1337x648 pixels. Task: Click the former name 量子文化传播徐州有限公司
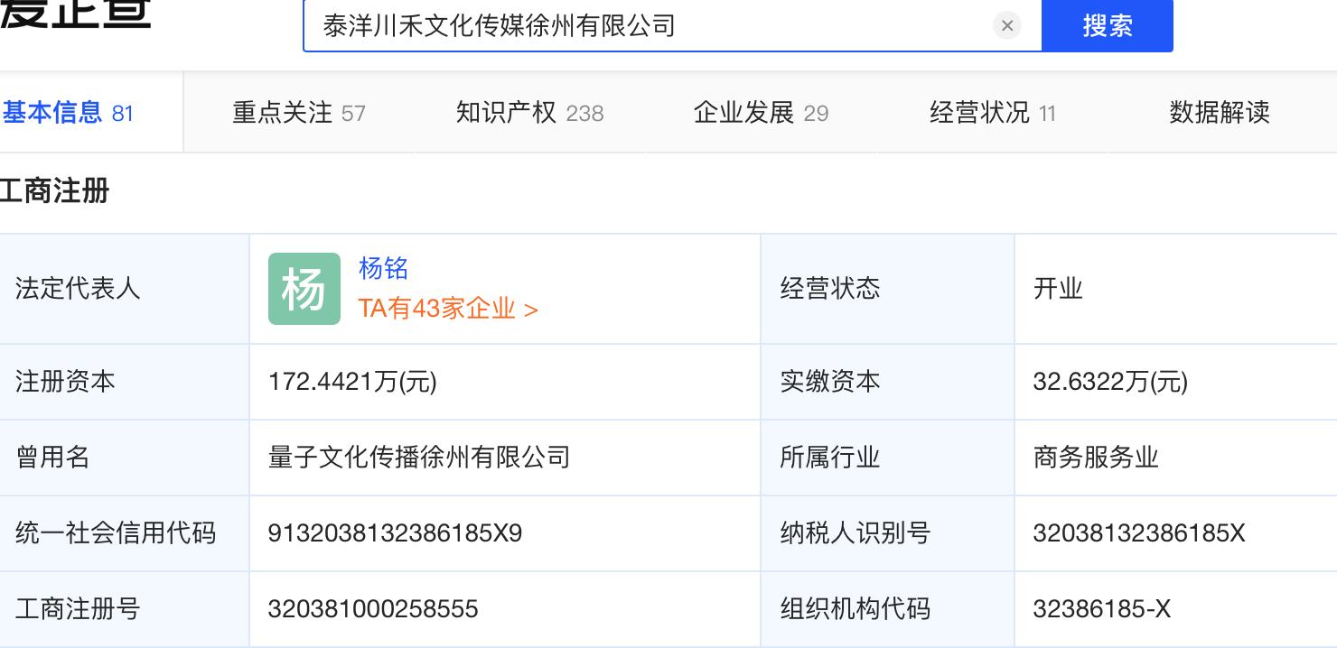418,457
